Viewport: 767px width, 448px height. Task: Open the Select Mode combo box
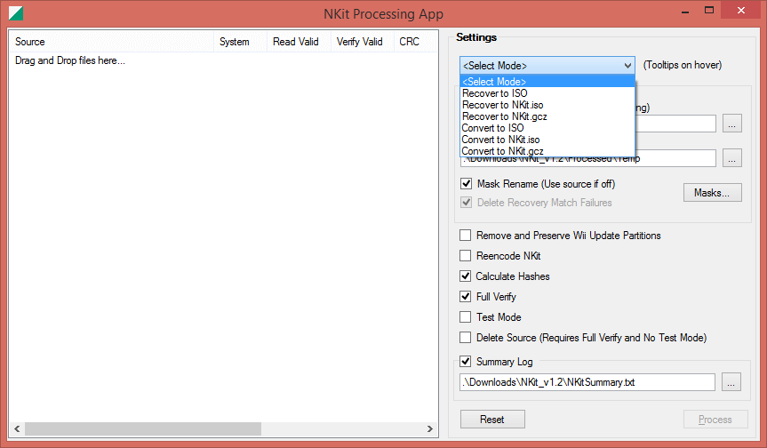[547, 66]
